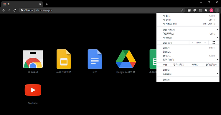Screen dimensions: 221x115
Task: Open the extensions puzzle-piece icon
Action: pyautogui.click(x=206, y=10)
